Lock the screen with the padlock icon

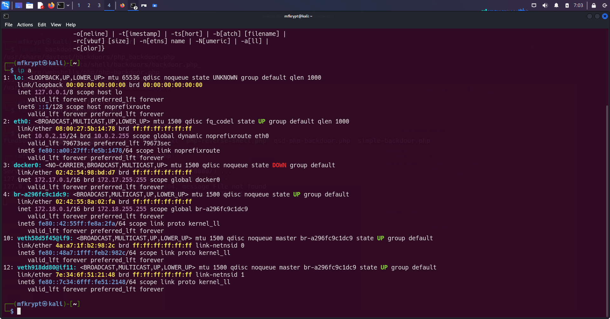click(x=593, y=5)
